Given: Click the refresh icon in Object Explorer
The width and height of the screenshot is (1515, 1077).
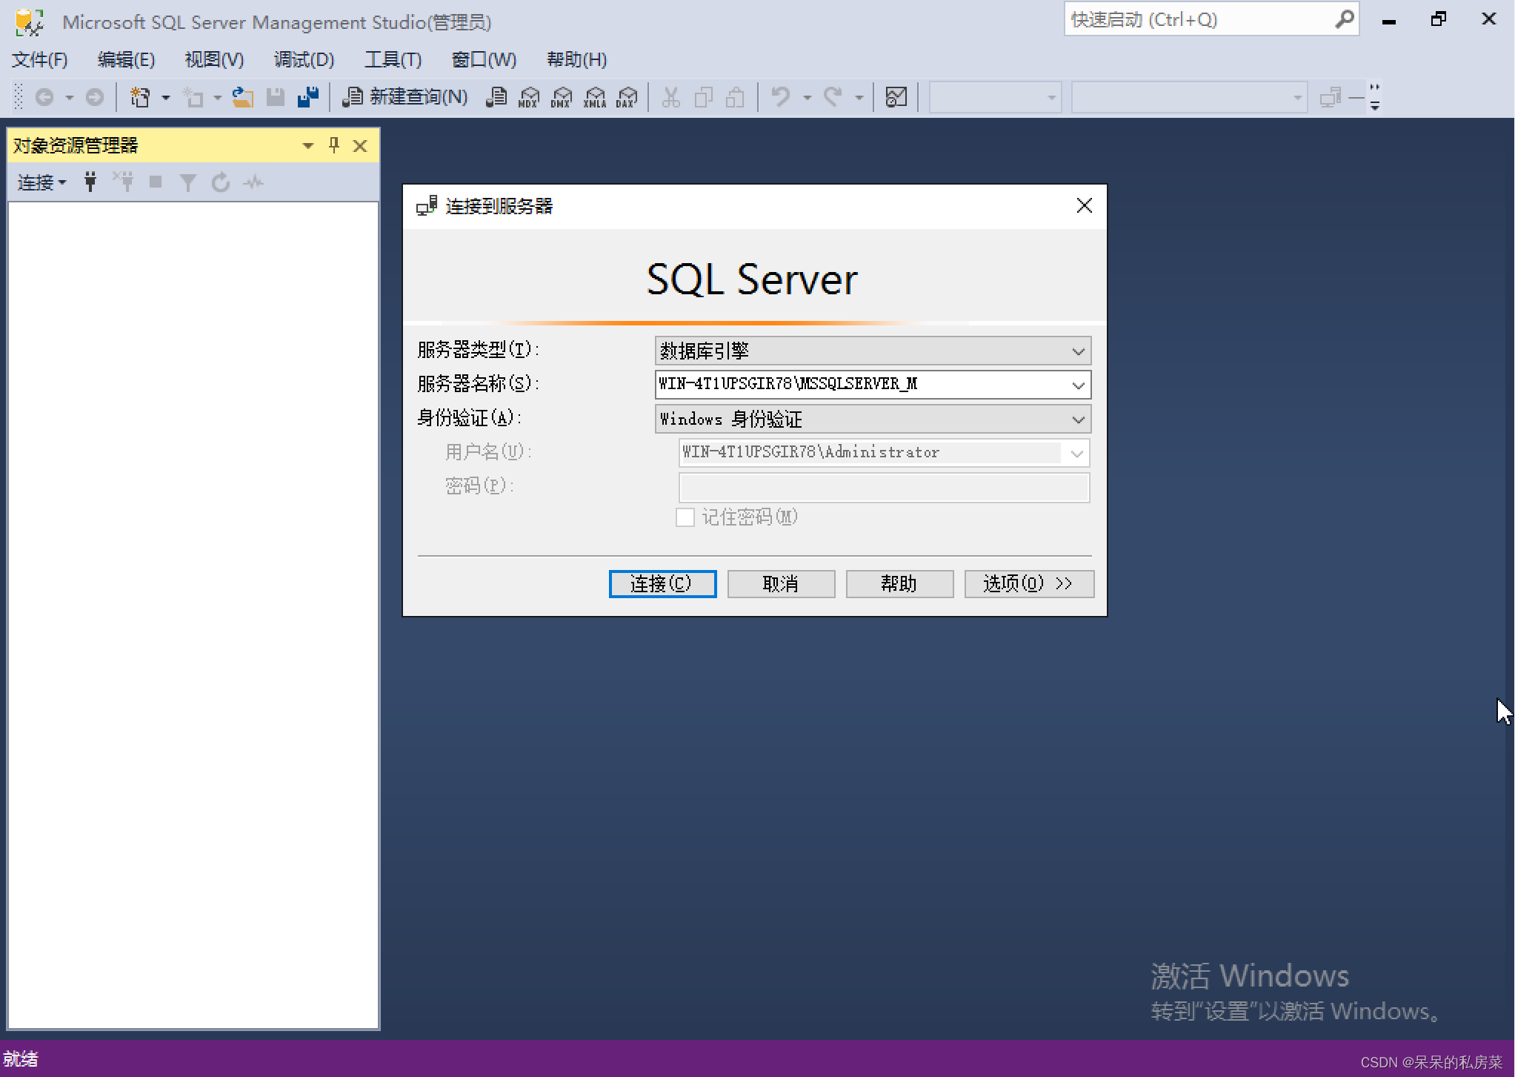Looking at the screenshot, I should coord(221,182).
